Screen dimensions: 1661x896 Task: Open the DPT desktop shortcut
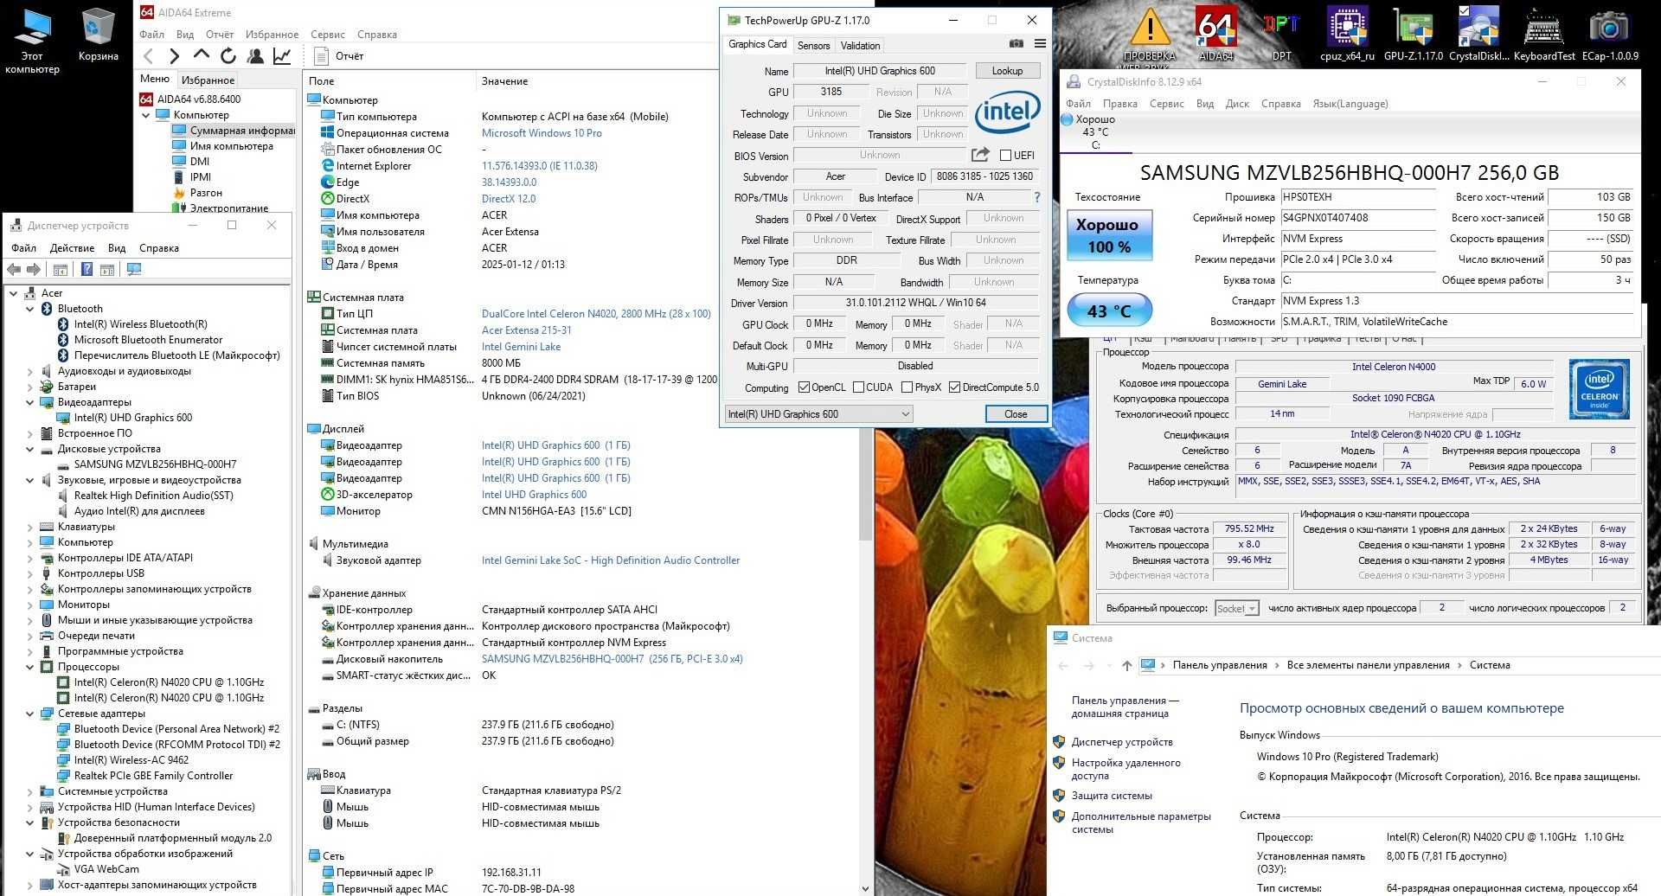click(x=1281, y=33)
